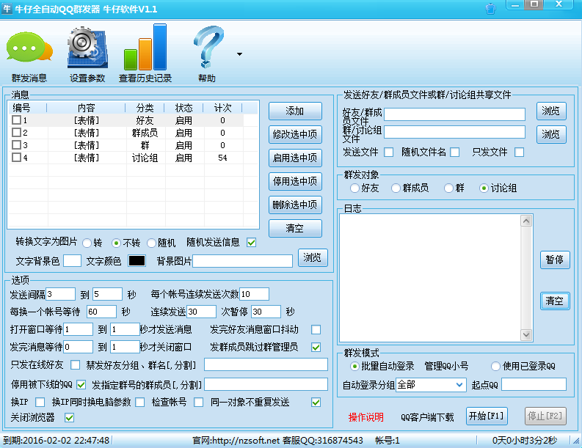The image size is (582, 448).
Task: Select the 使用已登录QQ radio button
Action: click(495, 367)
